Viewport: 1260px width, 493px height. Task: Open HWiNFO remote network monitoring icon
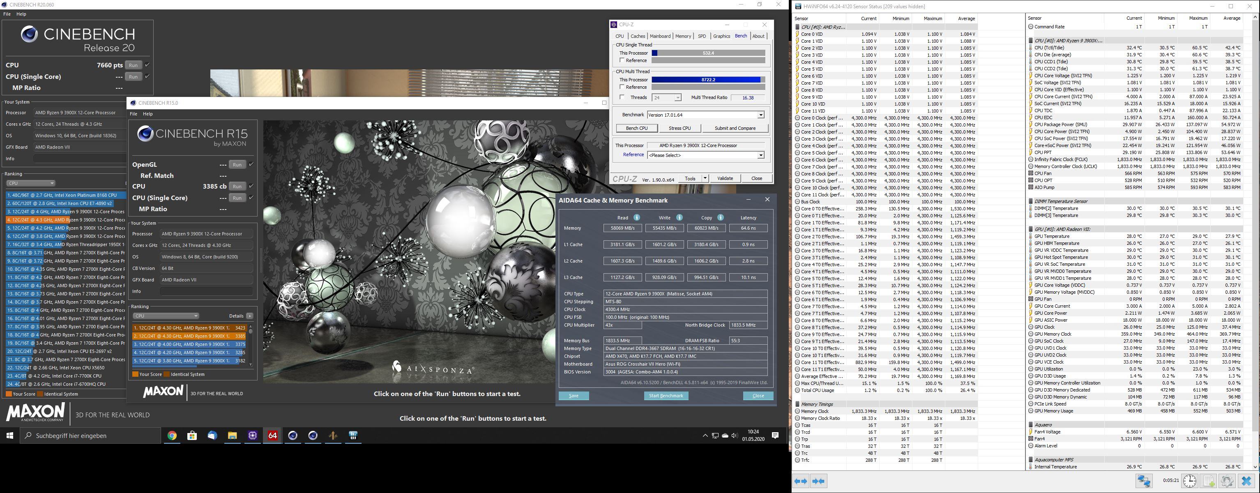[x=1144, y=481]
